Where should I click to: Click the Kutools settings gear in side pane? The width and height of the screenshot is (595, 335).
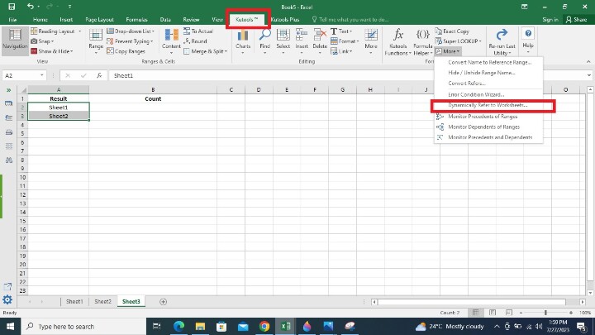7,299
